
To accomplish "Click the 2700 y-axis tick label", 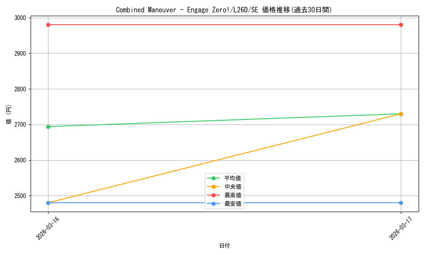I will 19,125.
